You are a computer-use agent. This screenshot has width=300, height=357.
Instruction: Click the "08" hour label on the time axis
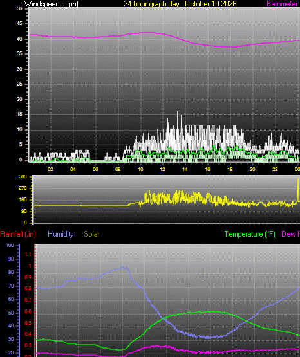click(118, 169)
